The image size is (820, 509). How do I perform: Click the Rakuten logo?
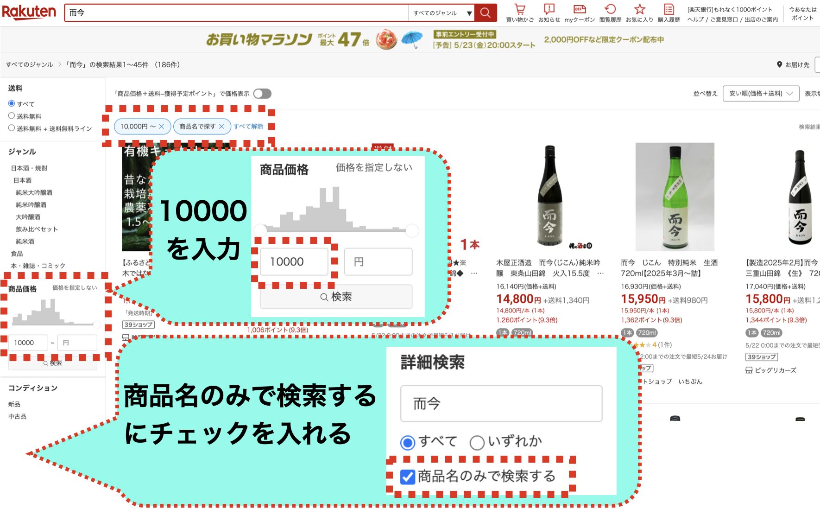[x=29, y=12]
